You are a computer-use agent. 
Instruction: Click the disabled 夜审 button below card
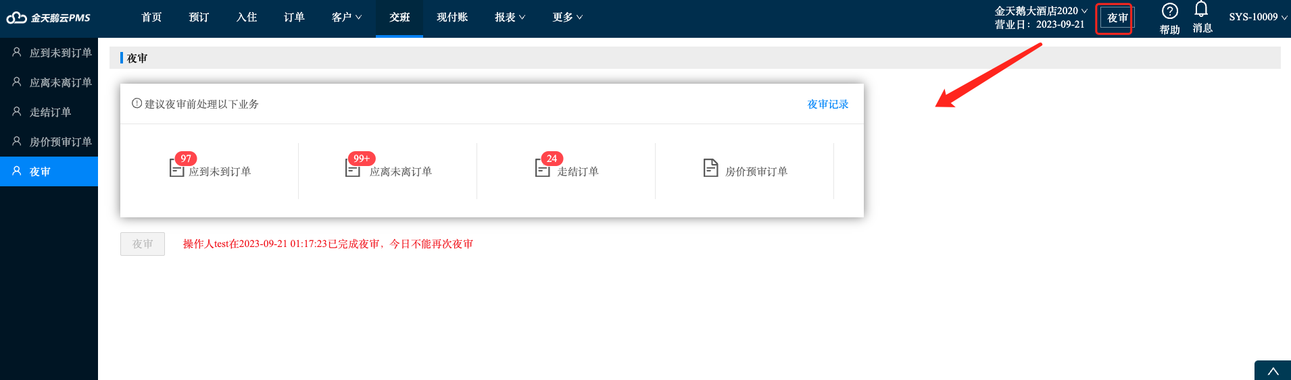(143, 244)
